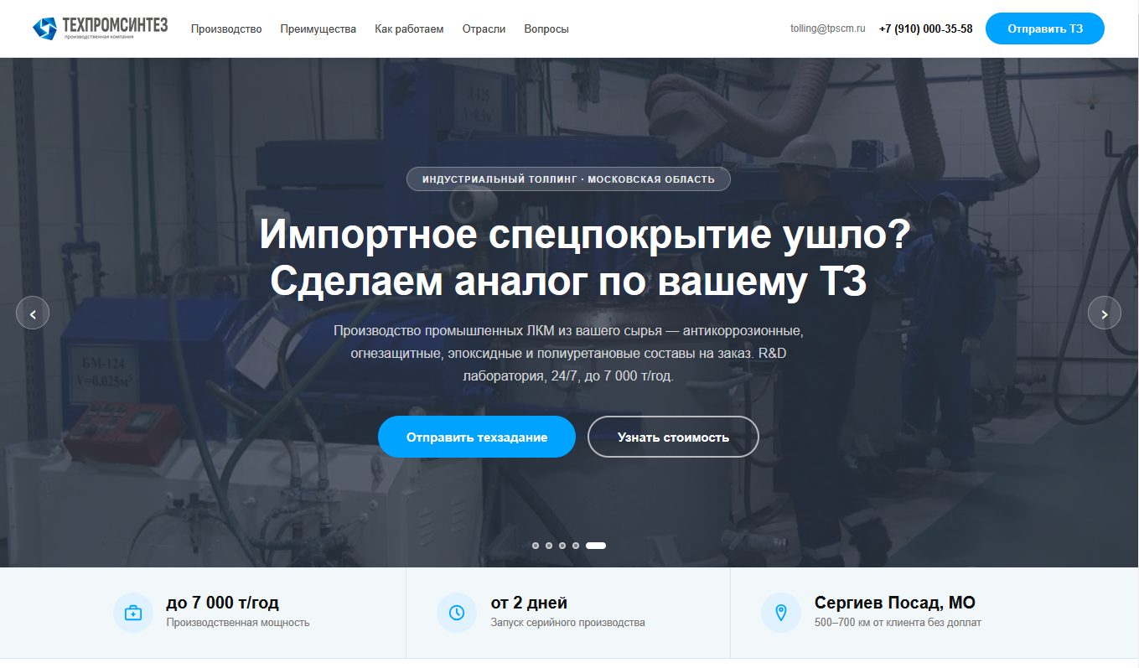Image resolution: width=1139 pixels, height=668 pixels.
Task: Click the 500–700 км от клиента без доплат caption
Action: tap(898, 623)
